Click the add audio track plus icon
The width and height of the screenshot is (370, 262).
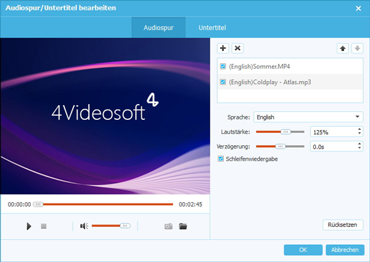(x=223, y=48)
